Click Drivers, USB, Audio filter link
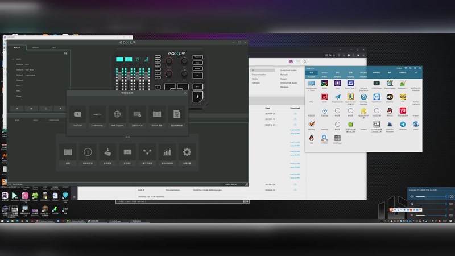455x256 pixels. (289, 83)
